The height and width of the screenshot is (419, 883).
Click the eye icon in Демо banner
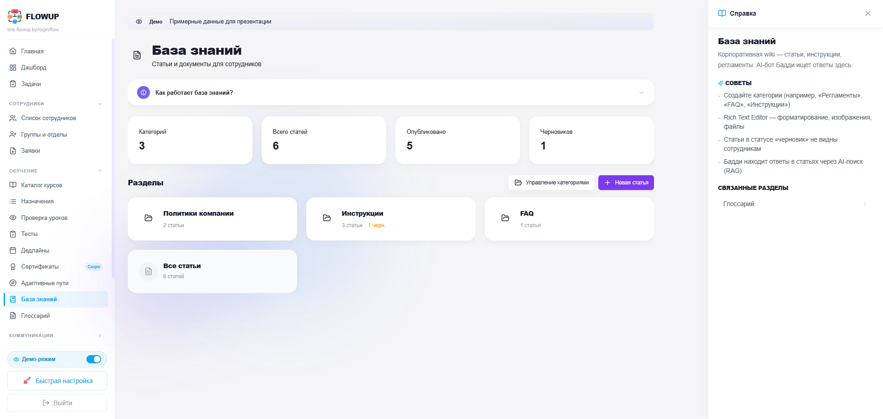pyautogui.click(x=139, y=22)
